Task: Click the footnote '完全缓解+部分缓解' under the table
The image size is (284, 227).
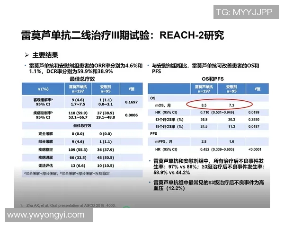Action: 67,174
